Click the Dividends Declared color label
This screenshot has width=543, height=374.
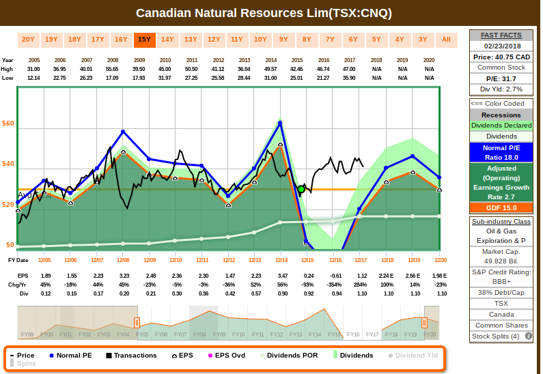pos(501,126)
